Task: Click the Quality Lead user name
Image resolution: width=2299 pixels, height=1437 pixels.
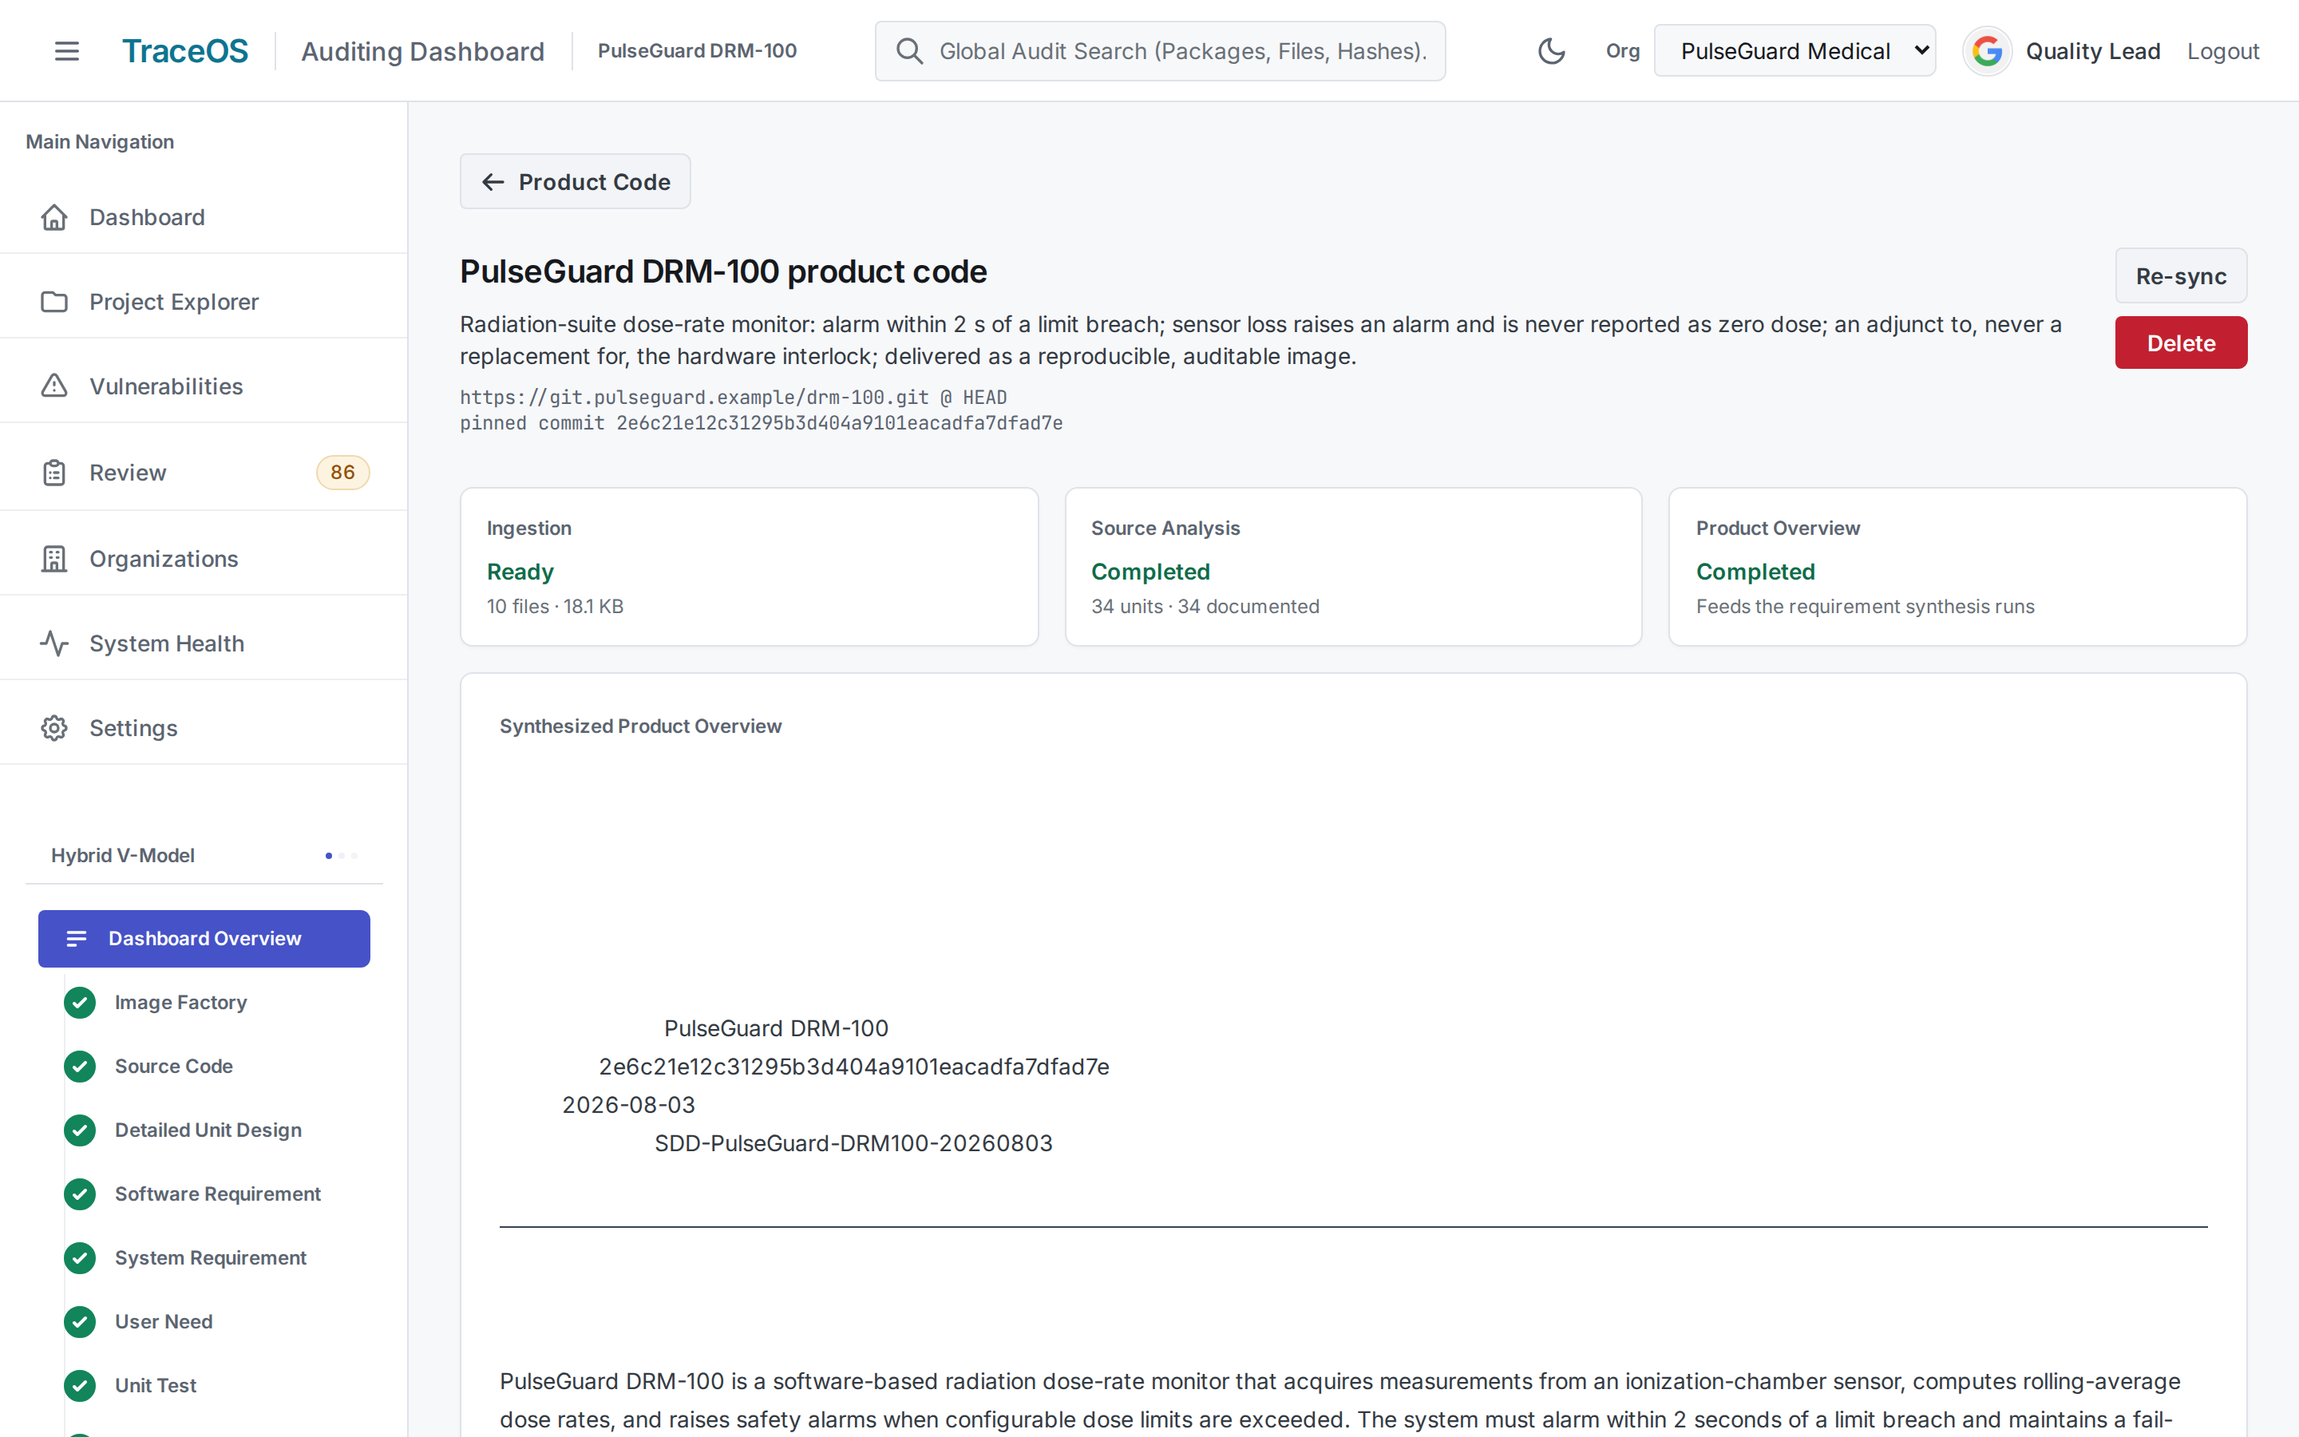Action: (2093, 51)
